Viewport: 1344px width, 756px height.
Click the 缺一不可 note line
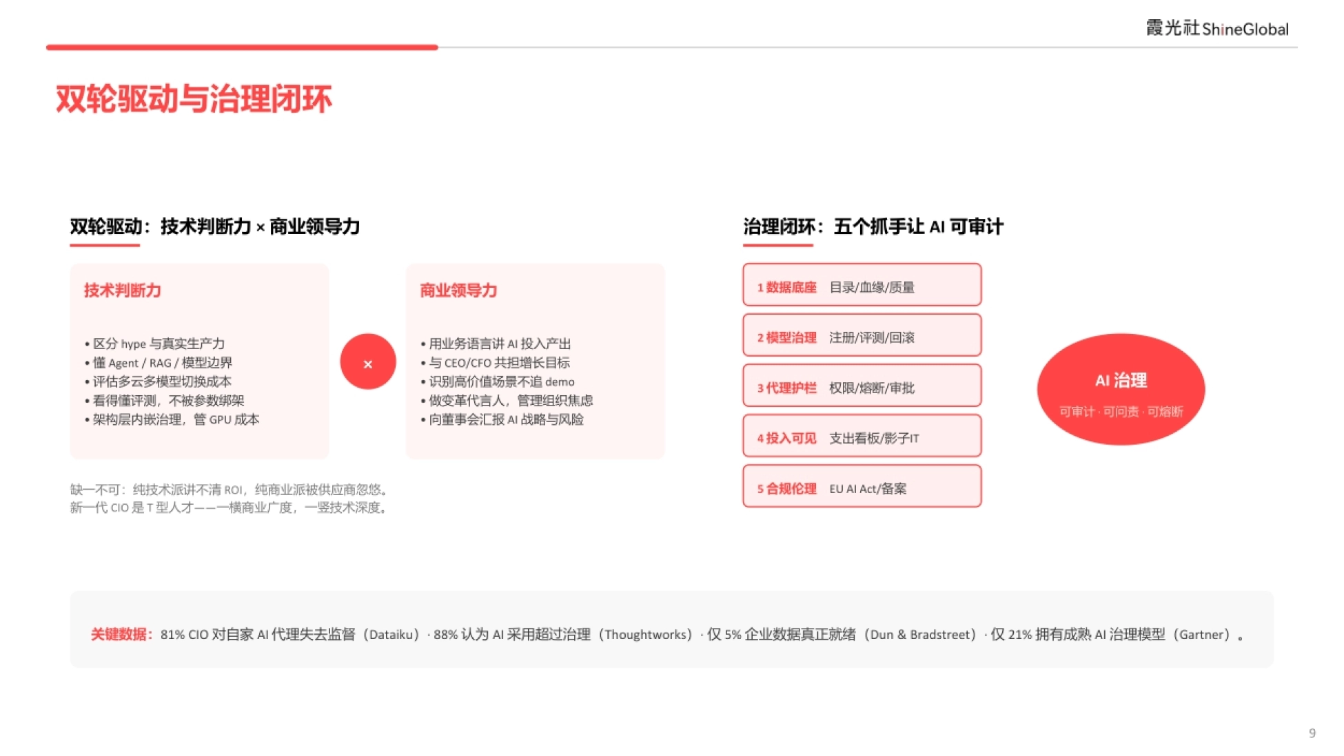click(x=232, y=490)
